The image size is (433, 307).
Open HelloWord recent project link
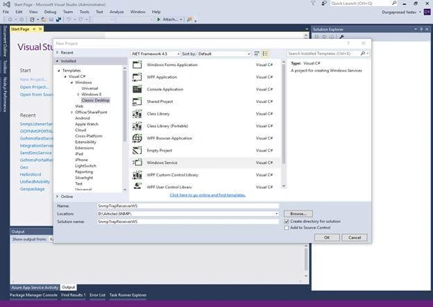click(x=31, y=174)
